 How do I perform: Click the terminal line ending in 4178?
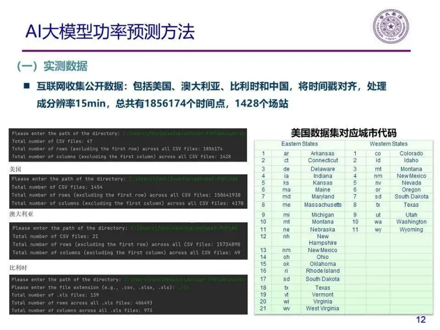pos(128,203)
